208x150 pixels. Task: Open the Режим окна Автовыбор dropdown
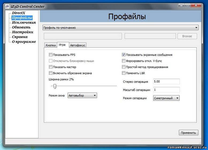82,95
